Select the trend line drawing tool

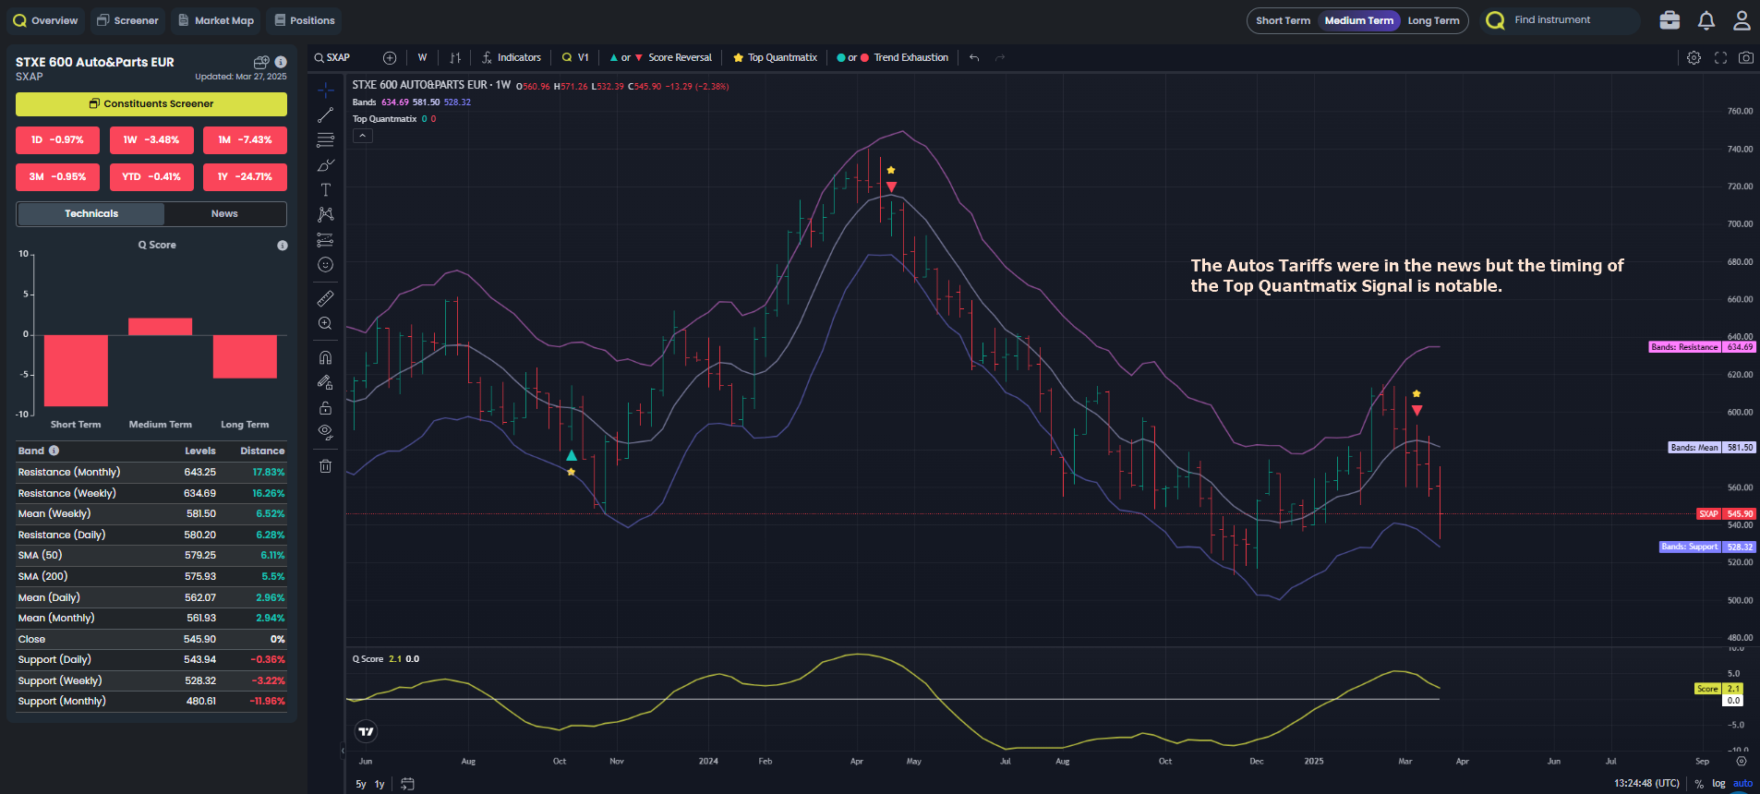click(x=326, y=115)
